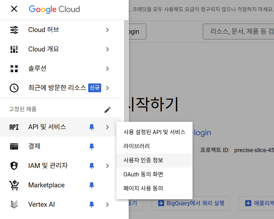Screen dimensions: 274x219
Task: Click the Cloud 허브 sliders icon
Action: coord(14,30)
